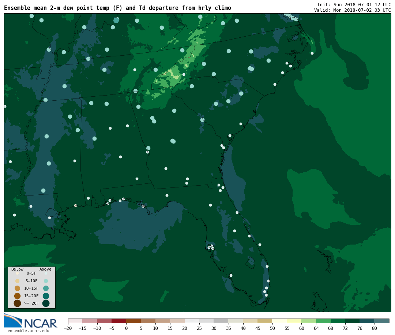Select the Init time text
Viewport: 395px width, 335px height.
[x=354, y=4]
